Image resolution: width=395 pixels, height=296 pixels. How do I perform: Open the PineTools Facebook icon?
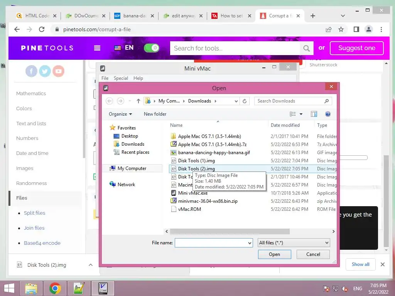[x=31, y=71]
